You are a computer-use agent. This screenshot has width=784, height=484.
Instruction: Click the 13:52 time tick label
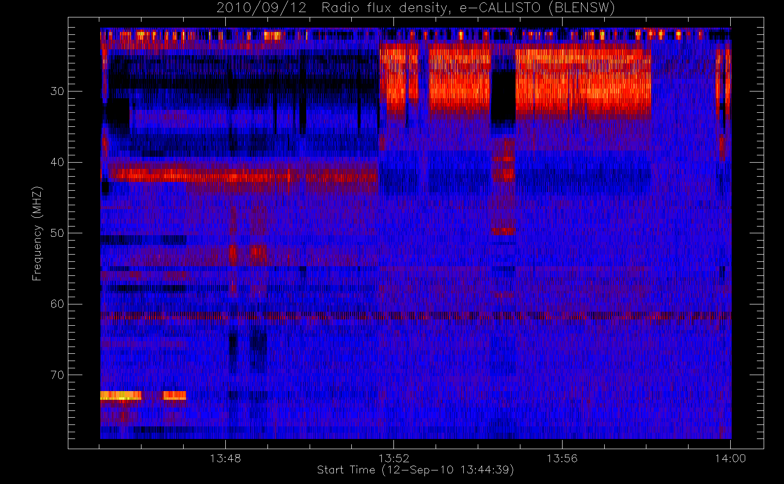tap(394, 458)
